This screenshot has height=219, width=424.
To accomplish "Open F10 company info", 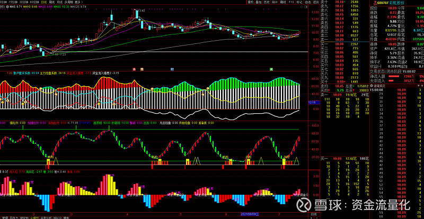I will [291, 2].
